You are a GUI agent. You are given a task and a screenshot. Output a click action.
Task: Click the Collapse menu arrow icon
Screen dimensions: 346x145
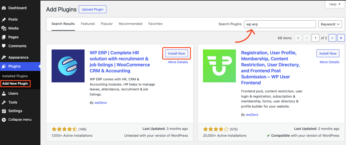4,120
